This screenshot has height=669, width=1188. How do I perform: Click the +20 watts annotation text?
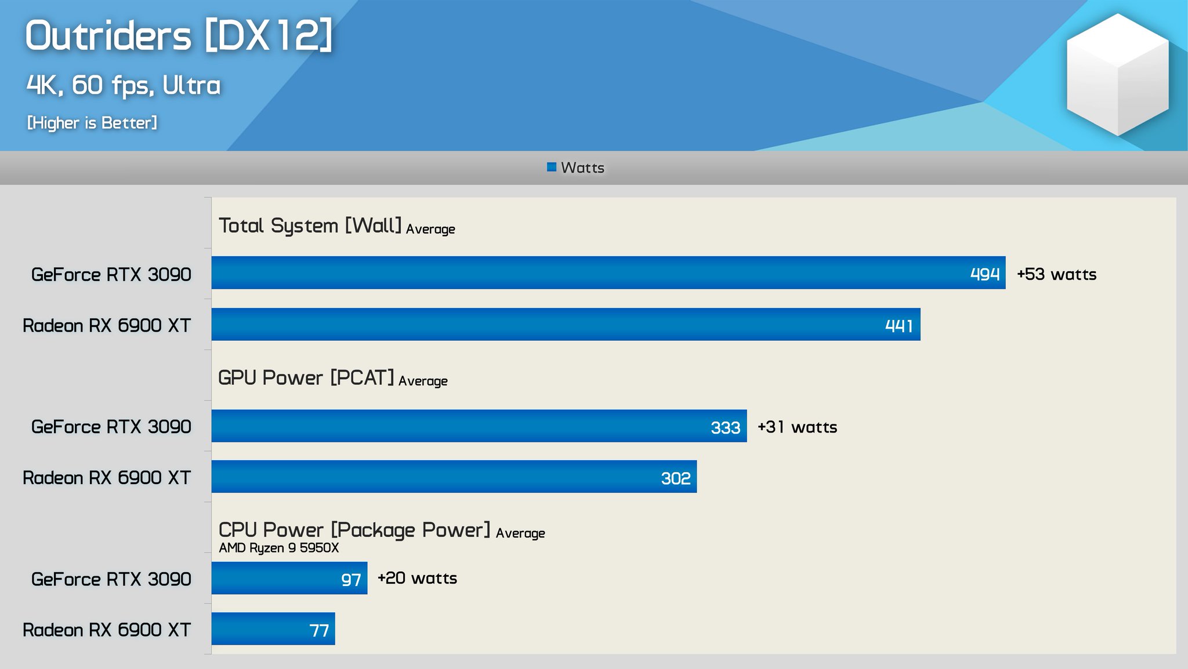point(417,578)
